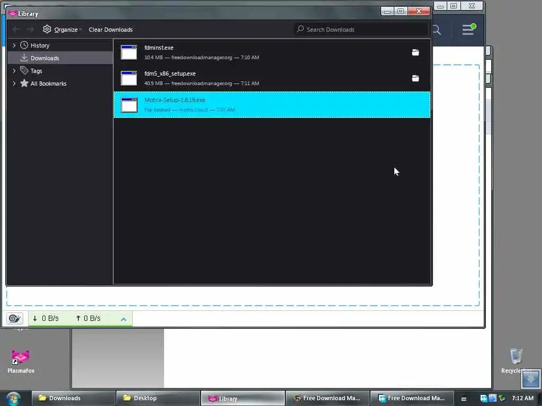Open containing folder for fdm5_x86_setup.exe
The width and height of the screenshot is (542, 406).
pyautogui.click(x=415, y=78)
